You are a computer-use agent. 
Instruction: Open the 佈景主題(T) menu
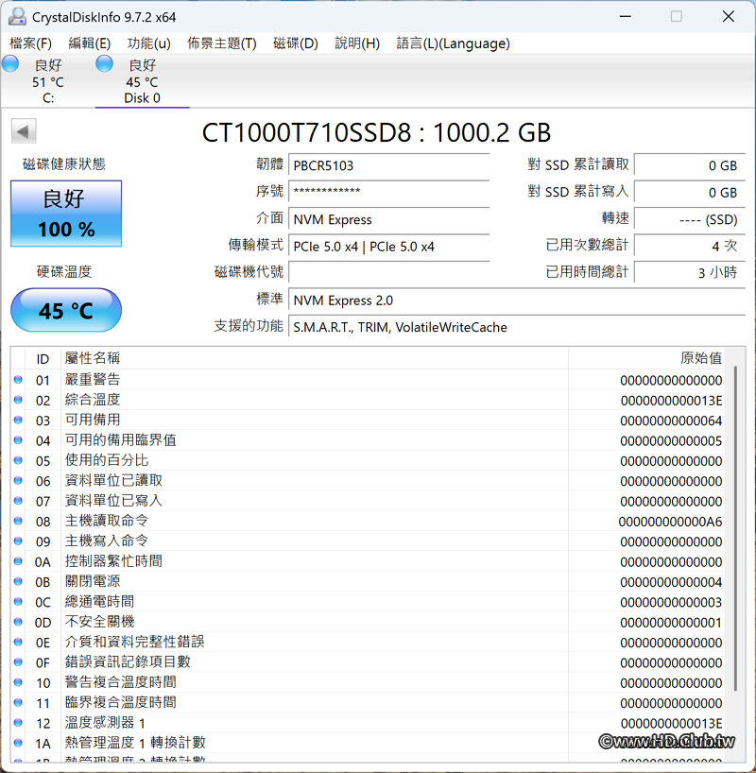pyautogui.click(x=222, y=43)
